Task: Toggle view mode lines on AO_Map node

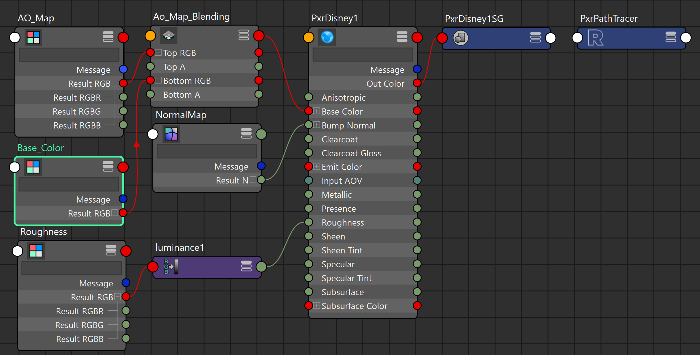Action: click(108, 37)
